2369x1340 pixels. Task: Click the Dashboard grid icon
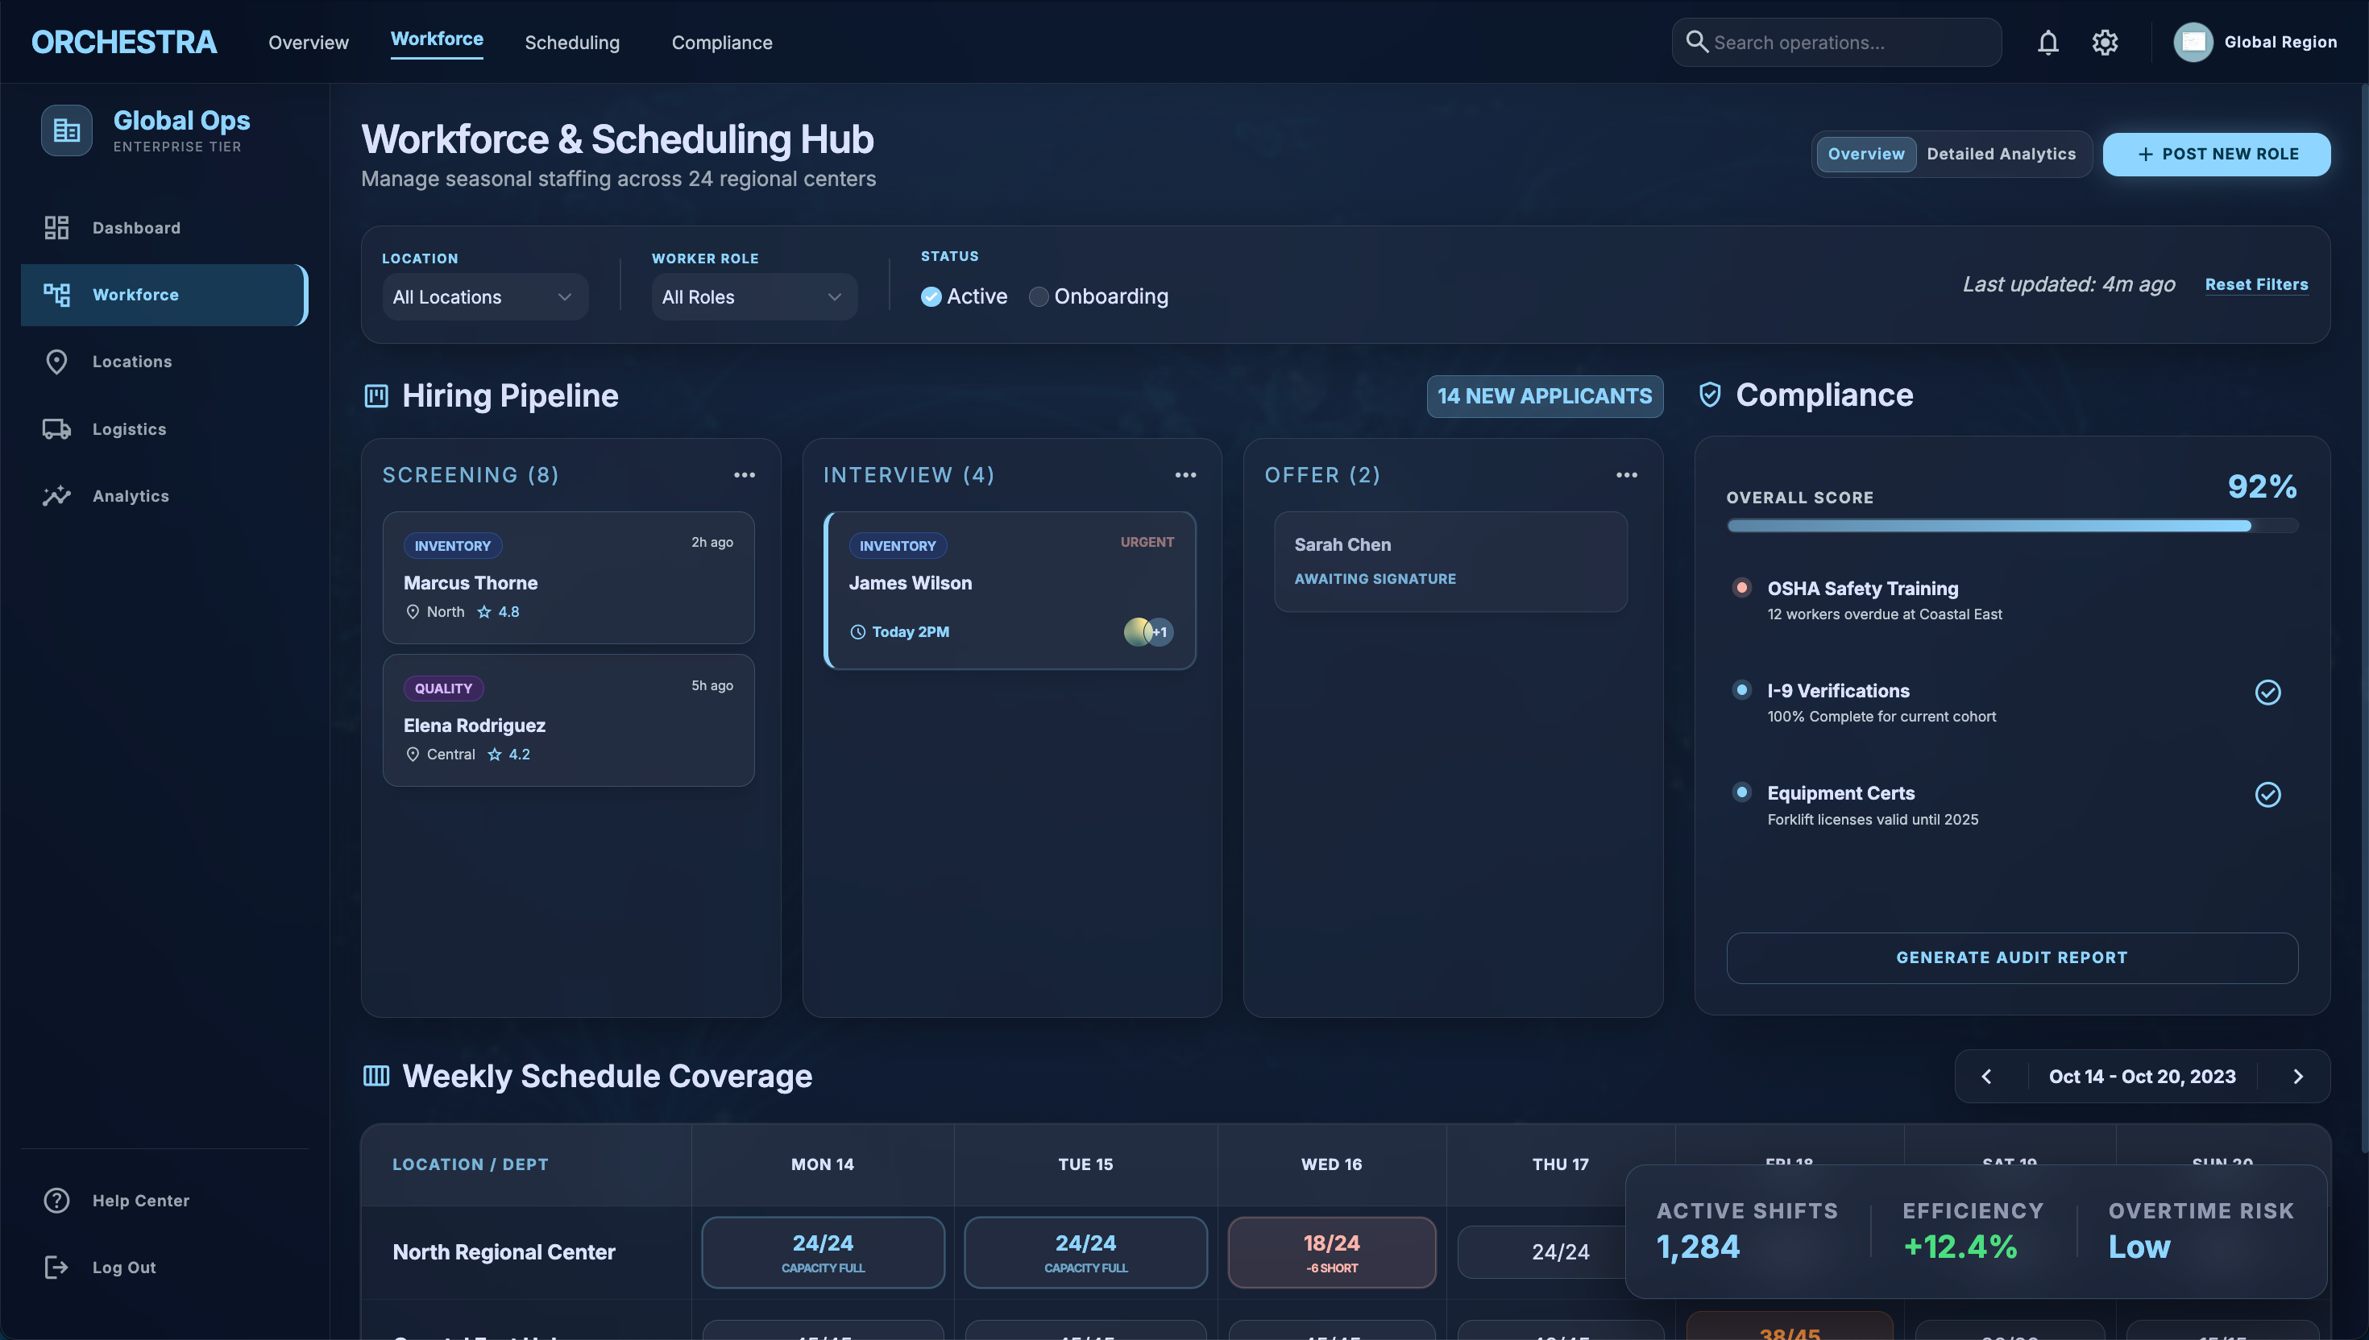click(56, 227)
